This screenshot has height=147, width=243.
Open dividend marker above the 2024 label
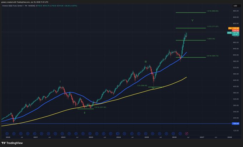118,133
